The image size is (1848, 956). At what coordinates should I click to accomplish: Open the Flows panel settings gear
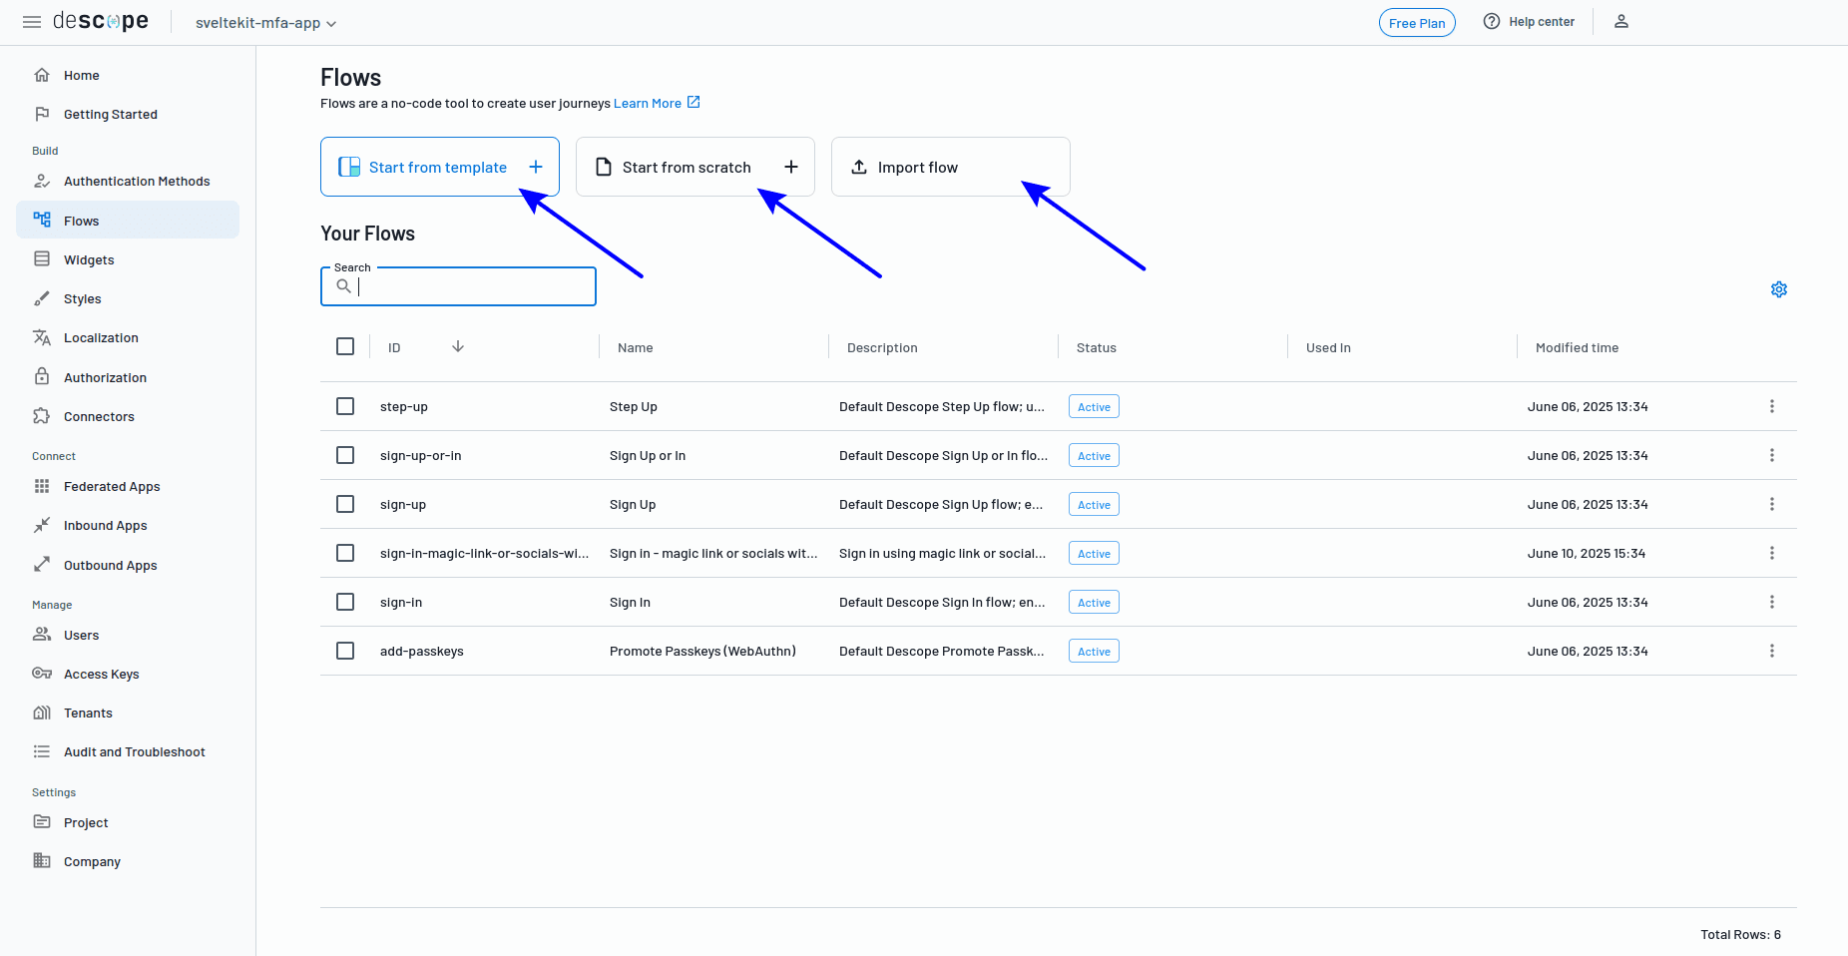[x=1779, y=289]
